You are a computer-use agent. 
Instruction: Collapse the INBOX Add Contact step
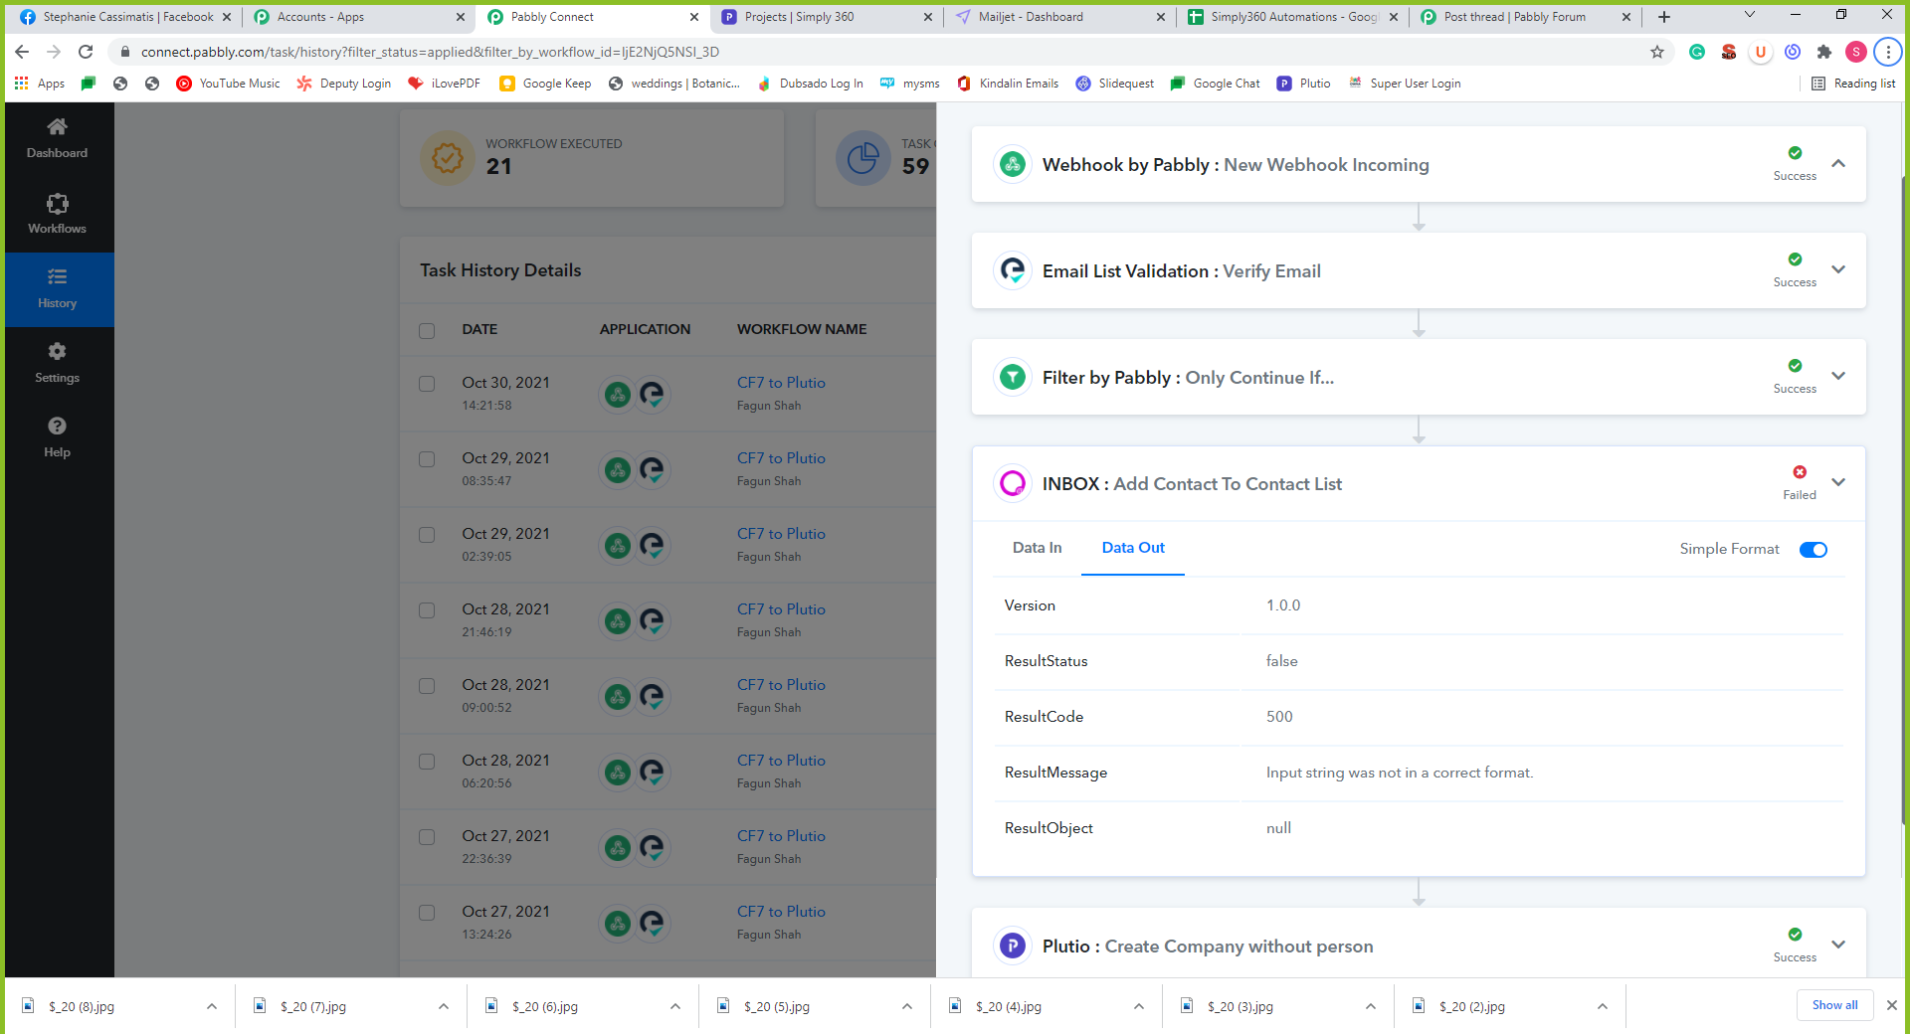click(x=1838, y=482)
